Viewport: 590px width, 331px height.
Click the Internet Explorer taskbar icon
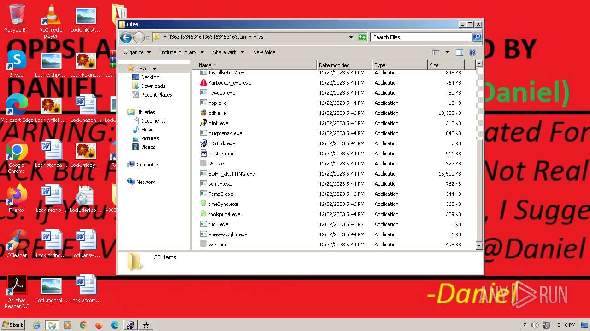36,325
